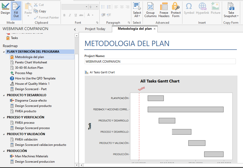
Task: Collapse the left navigation pane
Action: pos(75,29)
